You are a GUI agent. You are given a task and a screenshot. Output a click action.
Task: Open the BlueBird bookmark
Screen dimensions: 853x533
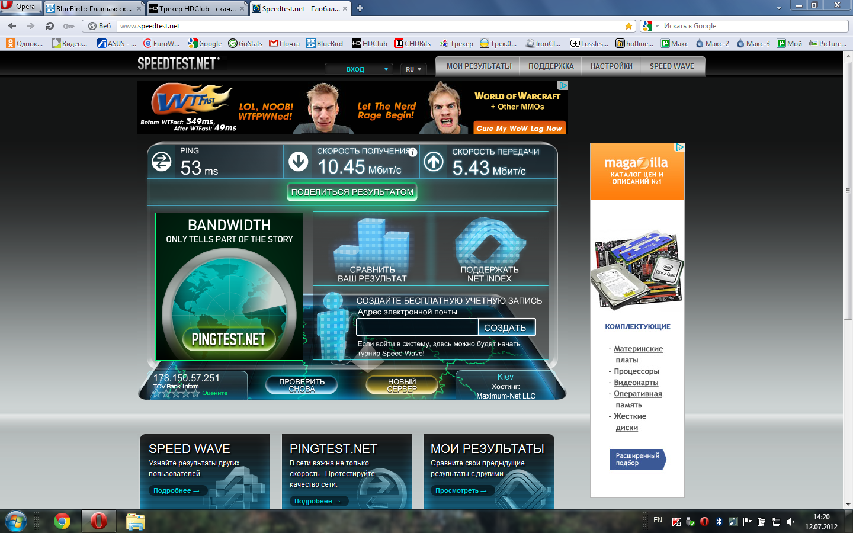(x=325, y=43)
